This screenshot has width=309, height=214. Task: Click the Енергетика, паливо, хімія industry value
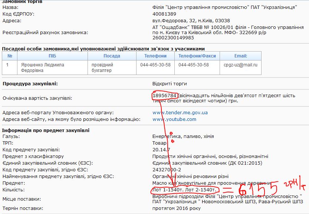tap(183, 136)
